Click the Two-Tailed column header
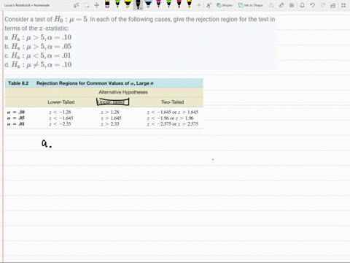 [172, 102]
